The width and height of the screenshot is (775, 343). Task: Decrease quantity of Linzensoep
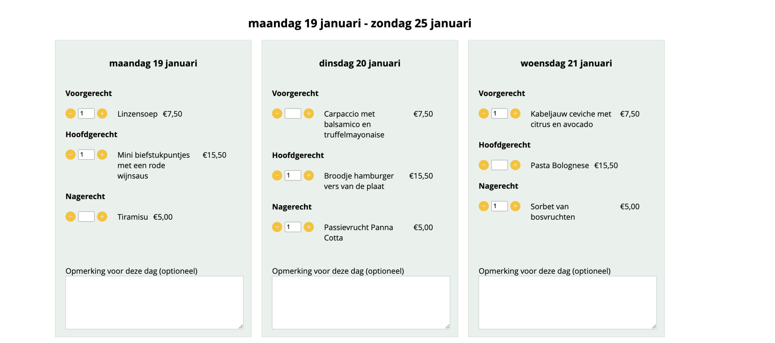pos(71,114)
